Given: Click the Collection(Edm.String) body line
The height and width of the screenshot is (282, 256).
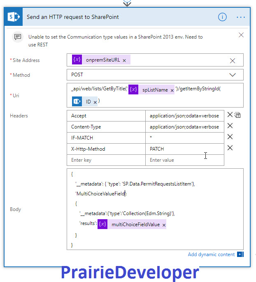Looking at the screenshot, I should (127, 213).
